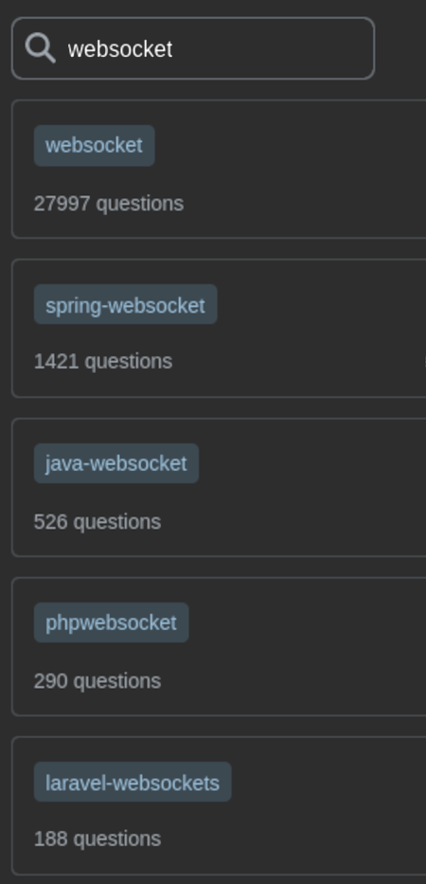This screenshot has height=884, width=426.
Task: Click the 27997 questions count
Action: 109,204
